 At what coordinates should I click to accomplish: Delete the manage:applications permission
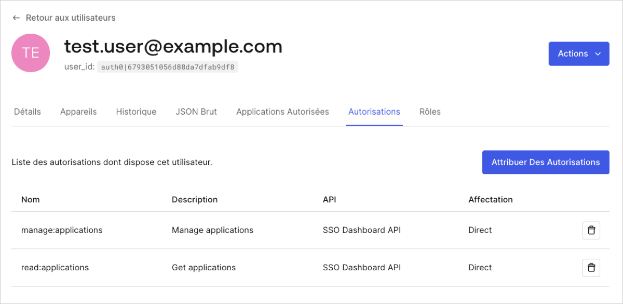tap(591, 230)
